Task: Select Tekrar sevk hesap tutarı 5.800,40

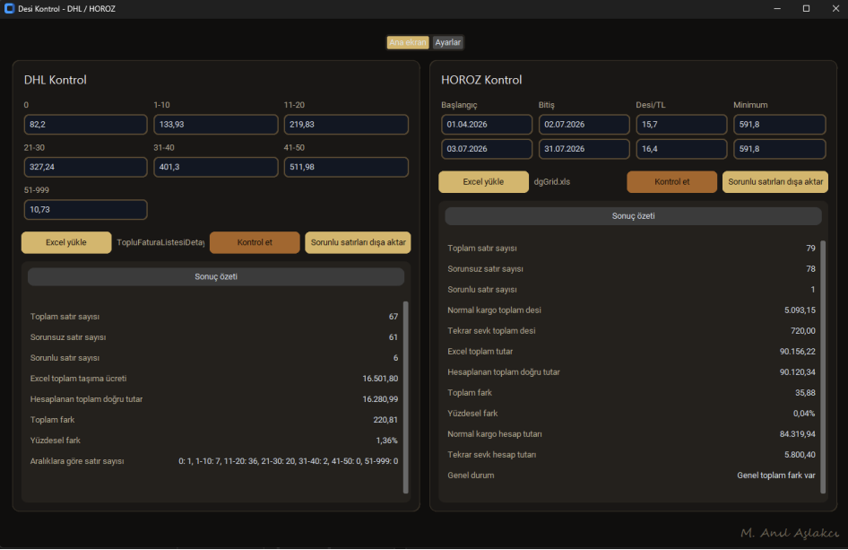Action: [800, 455]
